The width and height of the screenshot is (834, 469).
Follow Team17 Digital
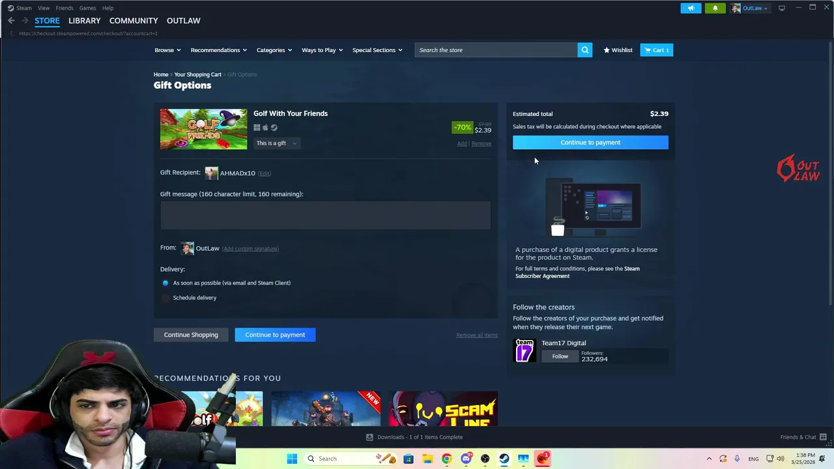[560, 356]
